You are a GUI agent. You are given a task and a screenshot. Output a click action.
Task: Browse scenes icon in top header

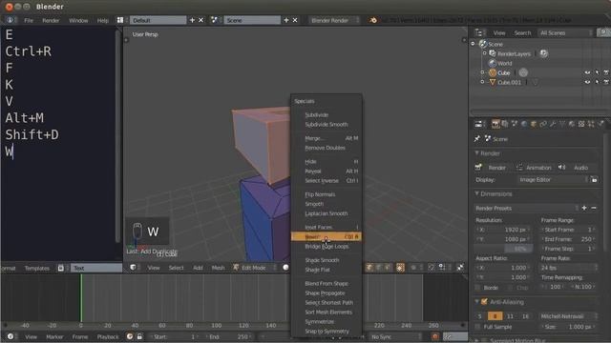pyautogui.click(x=214, y=20)
